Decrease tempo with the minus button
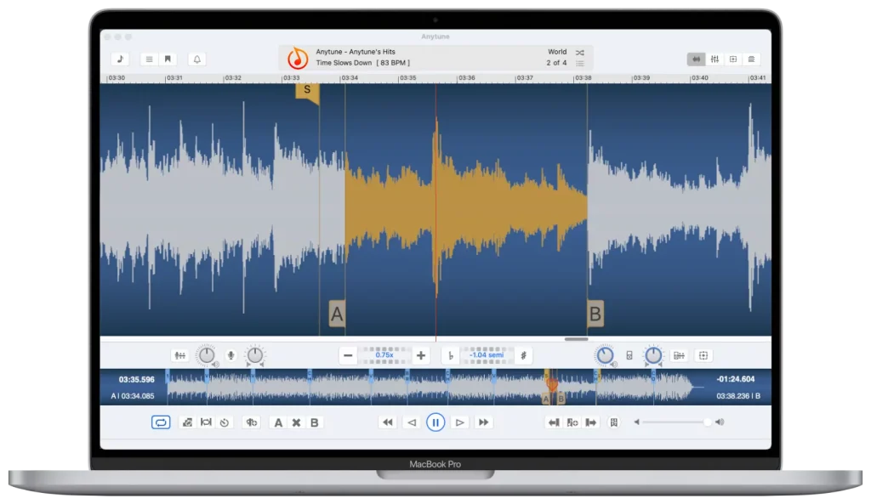Screen dimensions: 871x504 [x=348, y=355]
